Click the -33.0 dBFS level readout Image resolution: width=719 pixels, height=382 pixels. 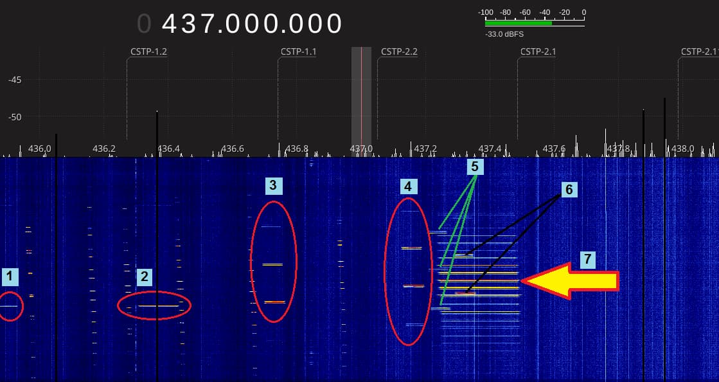[x=504, y=35]
